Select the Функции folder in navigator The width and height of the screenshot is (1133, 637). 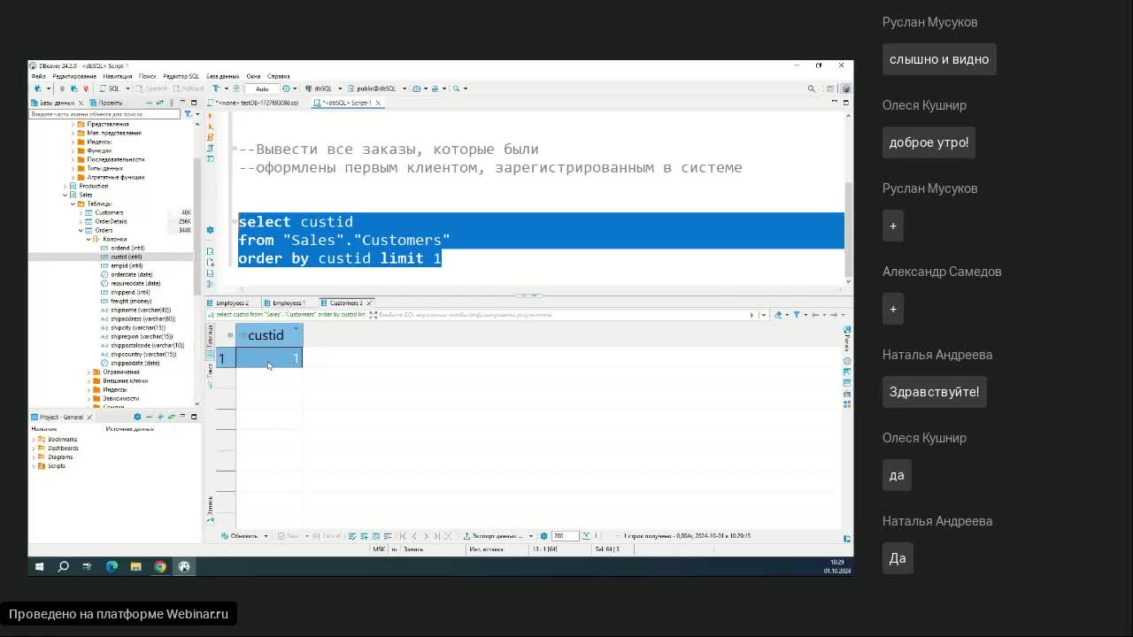point(99,150)
